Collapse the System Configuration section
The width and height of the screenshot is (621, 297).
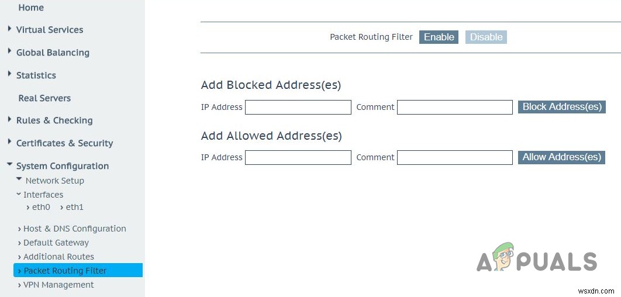[10, 165]
